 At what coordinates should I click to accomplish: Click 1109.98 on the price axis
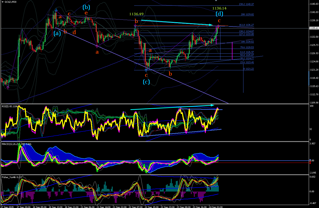click(314, 103)
